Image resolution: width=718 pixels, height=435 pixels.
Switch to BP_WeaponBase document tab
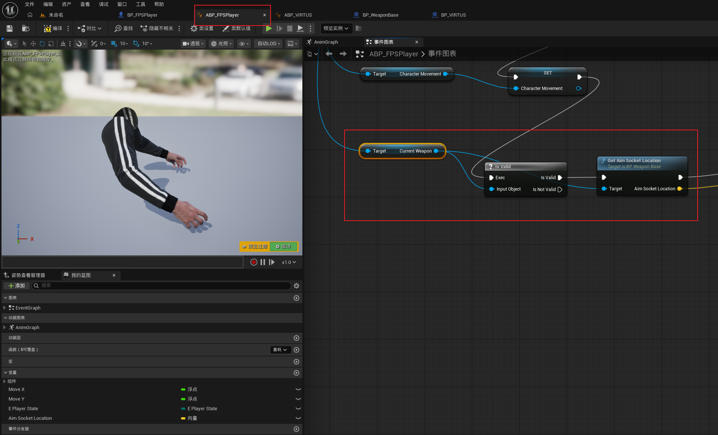380,15
